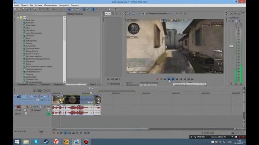Open the Auto Ripple mode dropdown arrow
This screenshot has height=145, width=259.
click(81, 9)
